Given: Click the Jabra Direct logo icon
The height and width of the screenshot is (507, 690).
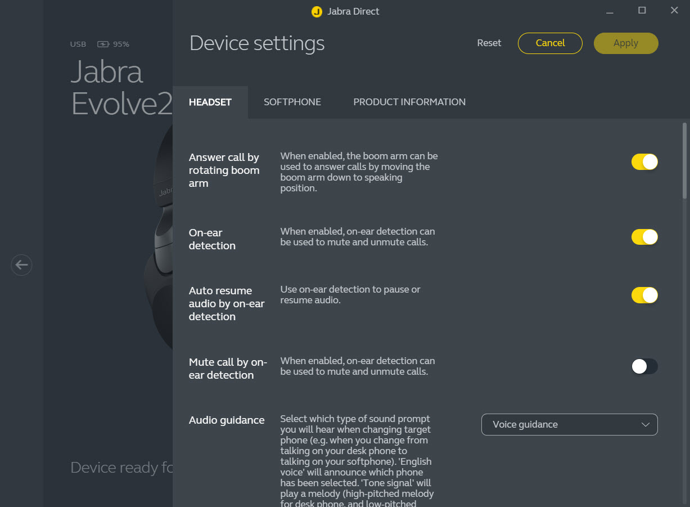Looking at the screenshot, I should [x=317, y=12].
